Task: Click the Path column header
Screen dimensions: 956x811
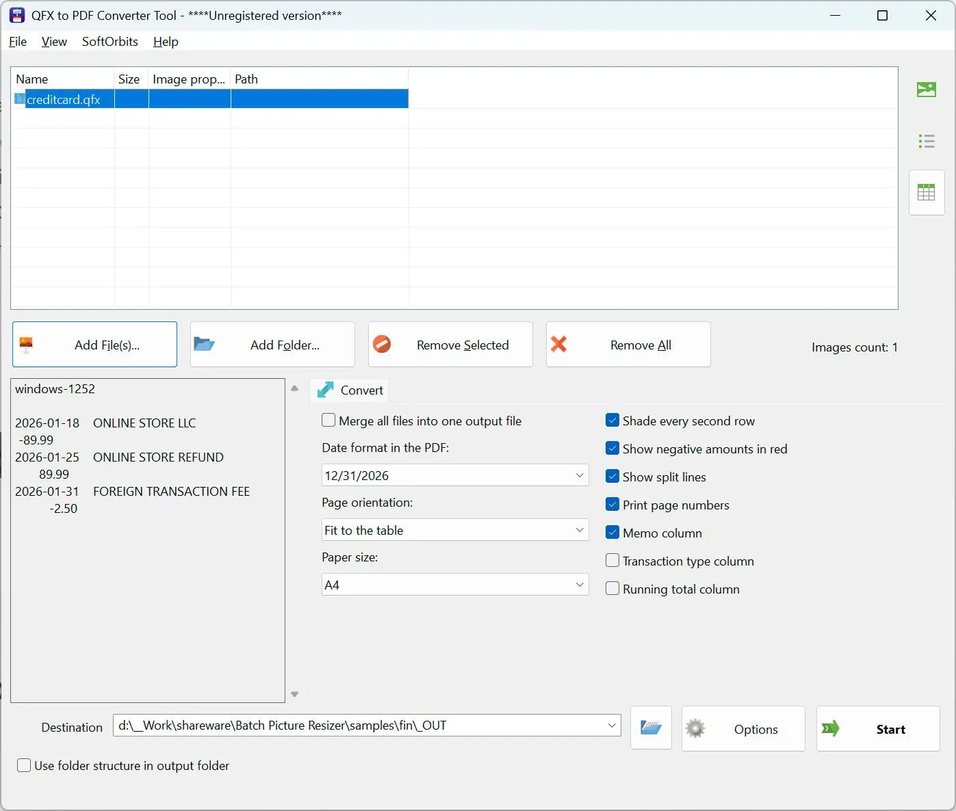Action: [320, 79]
